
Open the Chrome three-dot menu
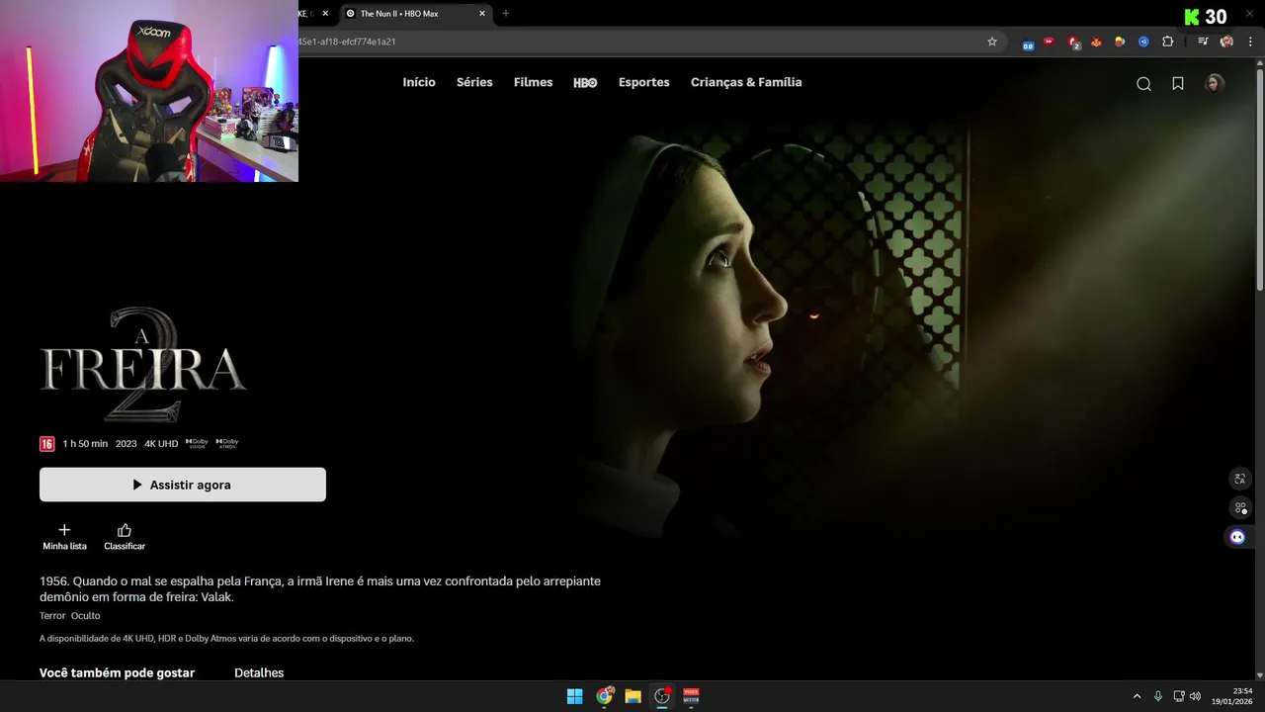click(x=1250, y=42)
